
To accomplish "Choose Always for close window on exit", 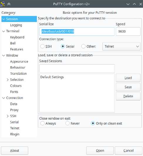I will (x=42, y=123).
